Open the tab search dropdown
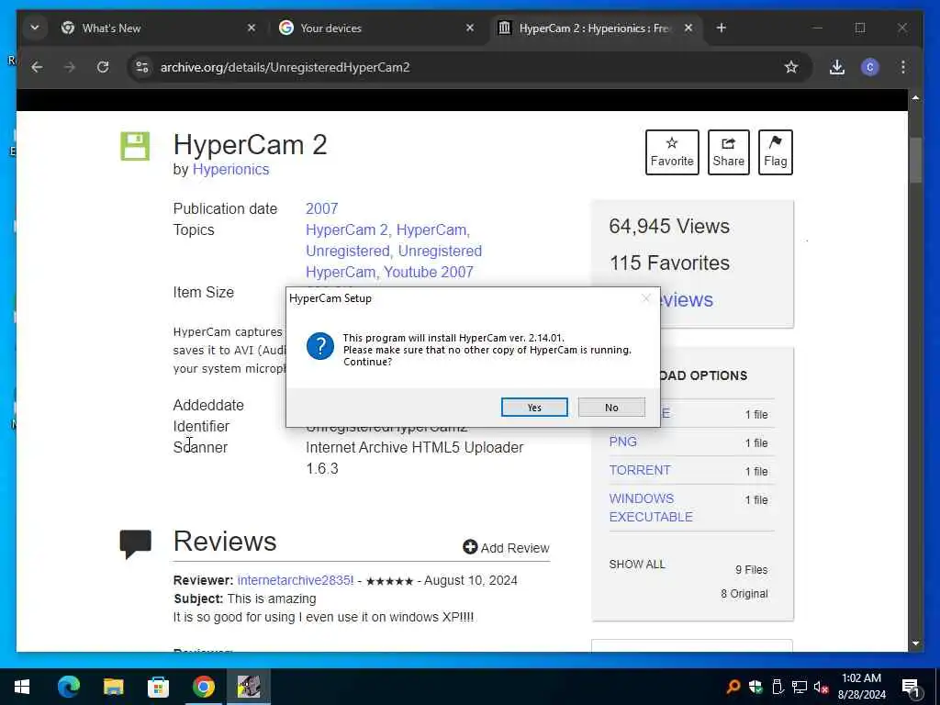The image size is (940, 705). (35, 28)
